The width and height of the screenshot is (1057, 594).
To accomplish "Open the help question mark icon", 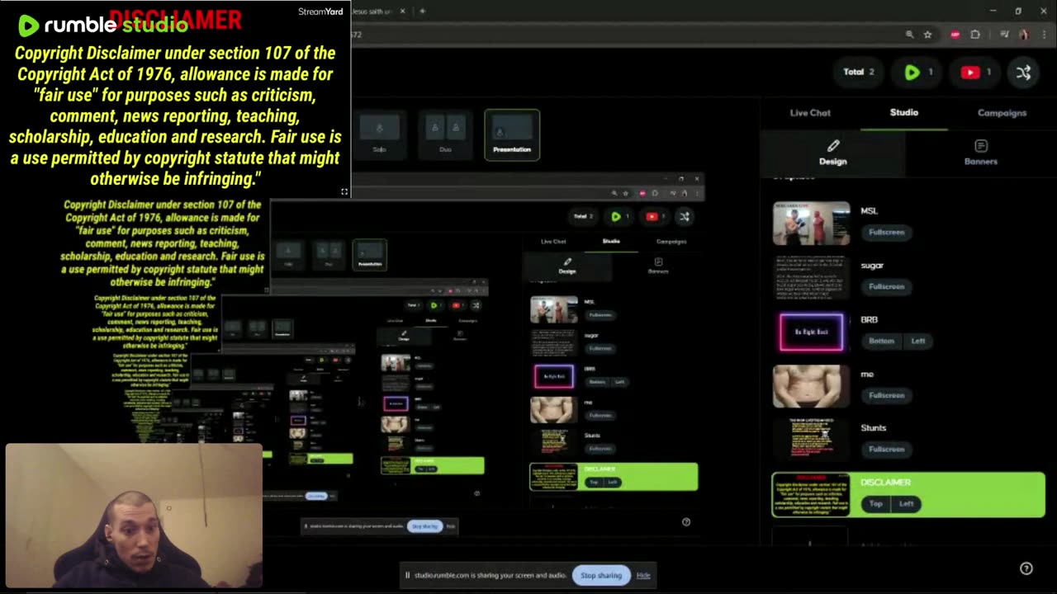I will [1026, 568].
